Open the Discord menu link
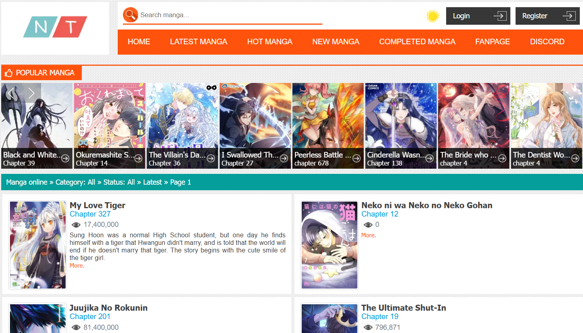Image resolution: width=583 pixels, height=333 pixels. click(x=547, y=42)
